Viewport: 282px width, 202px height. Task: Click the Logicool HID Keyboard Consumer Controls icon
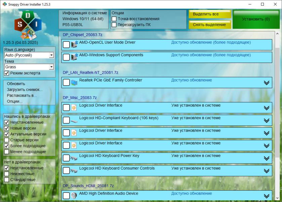click(74, 170)
